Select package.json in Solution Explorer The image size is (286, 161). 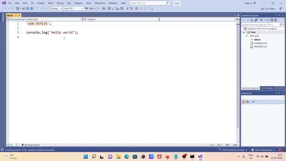click(x=261, y=43)
